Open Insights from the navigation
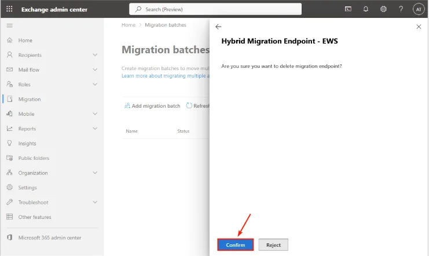The height and width of the screenshot is (256, 429). 27,143
